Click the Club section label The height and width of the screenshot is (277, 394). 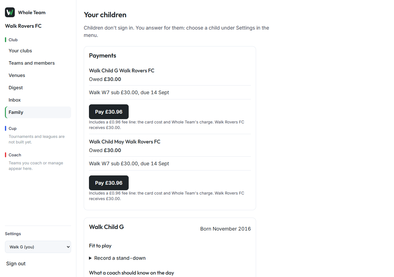coord(13,40)
